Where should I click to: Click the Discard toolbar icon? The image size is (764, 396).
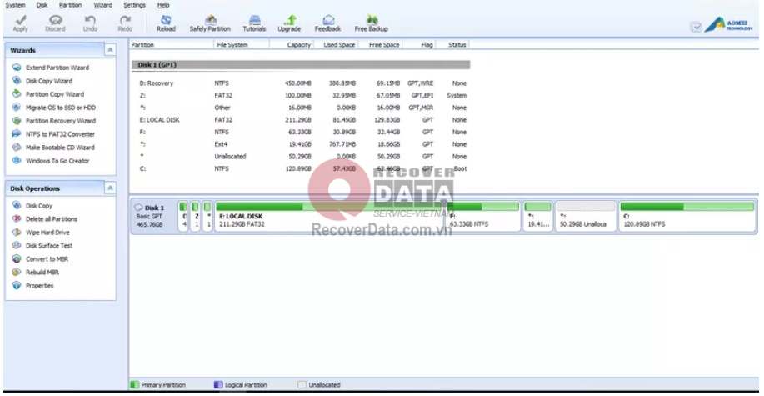55,23
